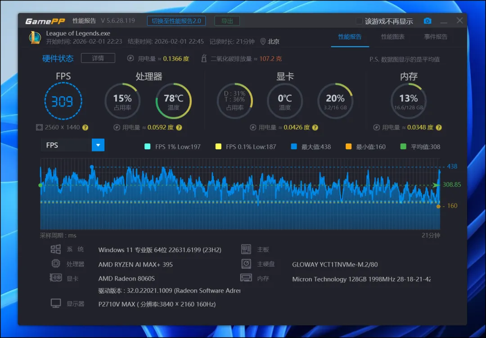Click the graphics card icon in hardware list
Screen dimensions: 486x338
(x=56, y=278)
